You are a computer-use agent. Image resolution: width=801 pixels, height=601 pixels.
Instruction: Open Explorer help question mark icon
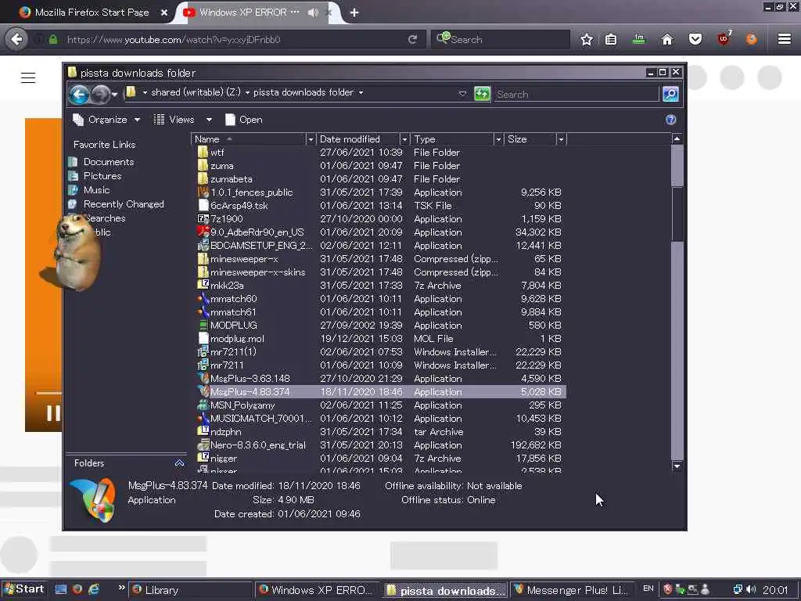670,120
